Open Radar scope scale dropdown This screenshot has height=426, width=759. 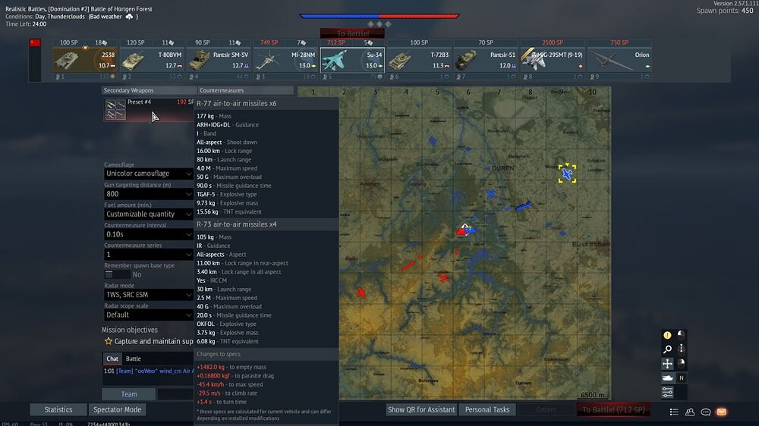[149, 315]
